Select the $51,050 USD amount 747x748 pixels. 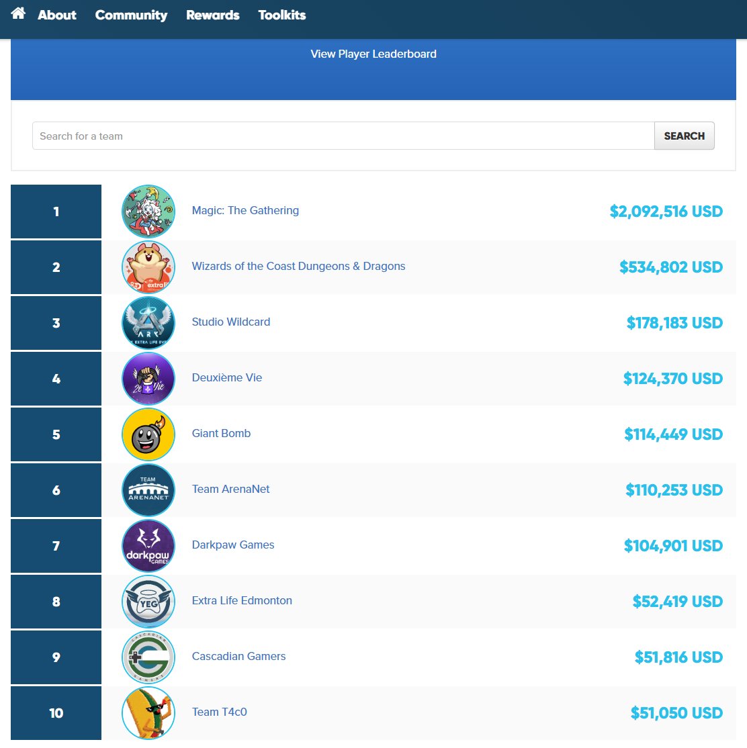[677, 713]
